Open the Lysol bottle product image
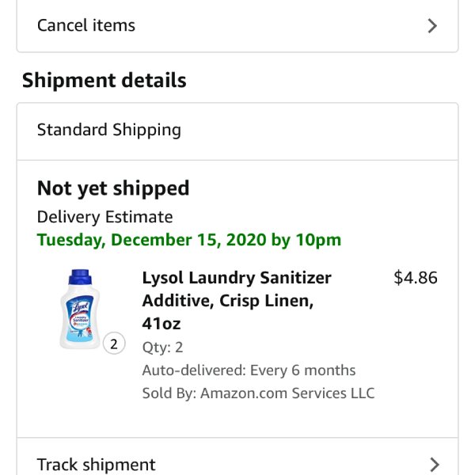Viewport: 475px width, 475px height. click(80, 310)
